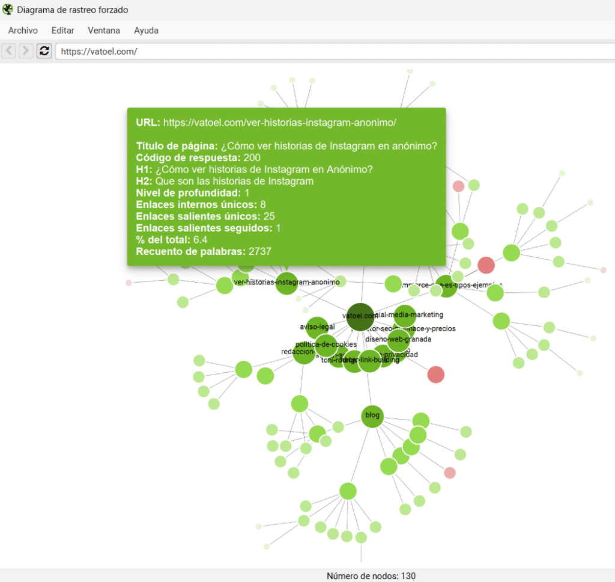Image resolution: width=615 pixels, height=582 pixels.
Task: Open the Ventana menu
Action: tap(103, 30)
